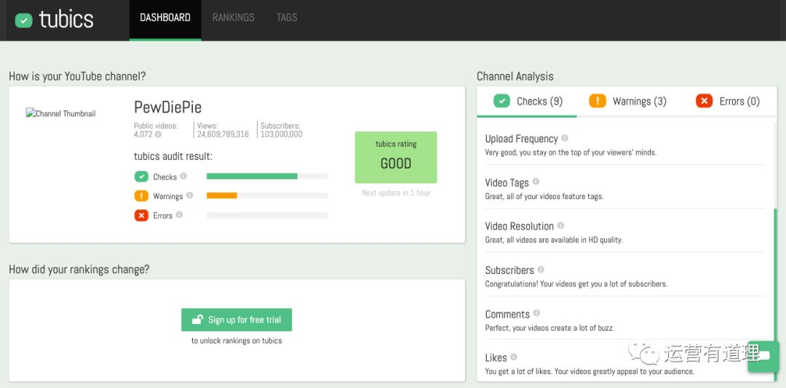786x388 pixels.
Task: Click Next update in 1 hour text
Action: click(x=396, y=193)
